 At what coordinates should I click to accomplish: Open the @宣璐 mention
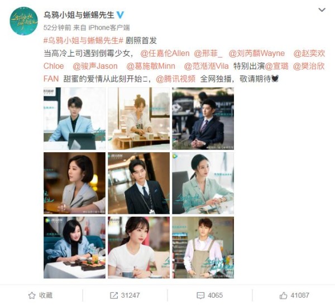coord(277,66)
